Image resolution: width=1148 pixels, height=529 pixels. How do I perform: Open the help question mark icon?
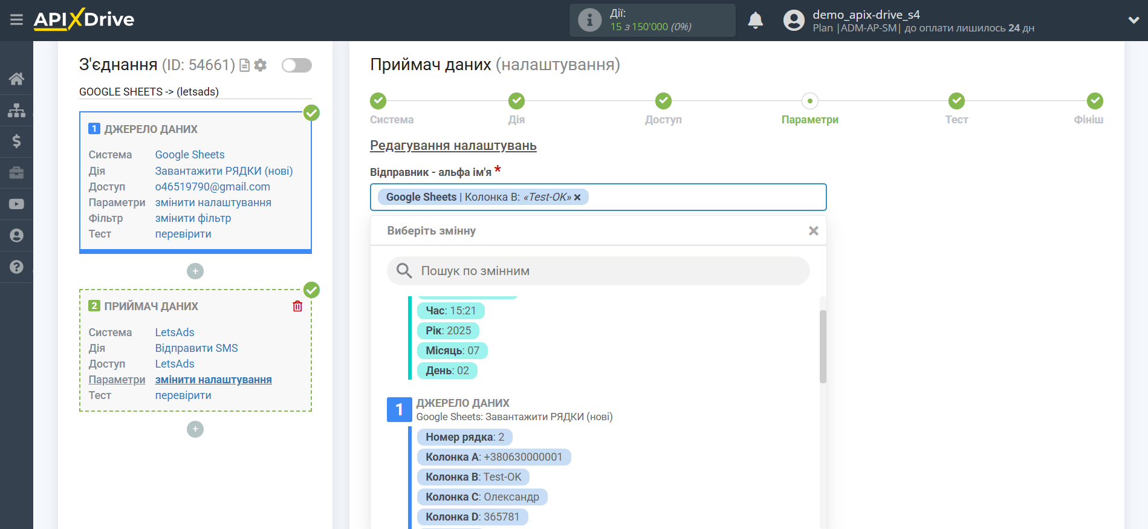(16, 267)
